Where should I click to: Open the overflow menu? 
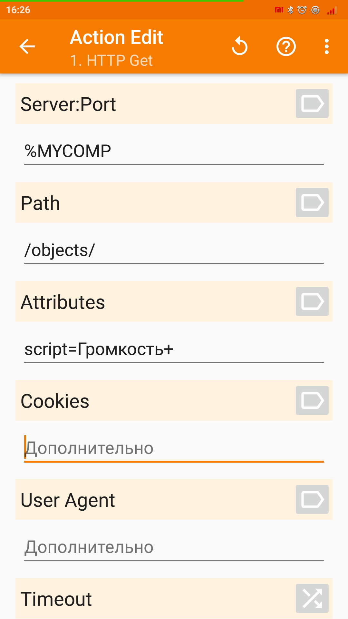[326, 46]
